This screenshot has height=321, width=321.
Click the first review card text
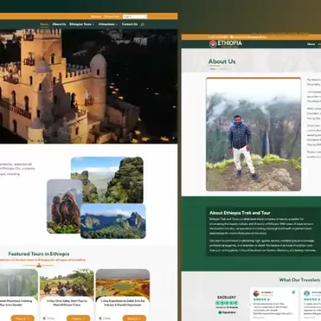[273, 309]
